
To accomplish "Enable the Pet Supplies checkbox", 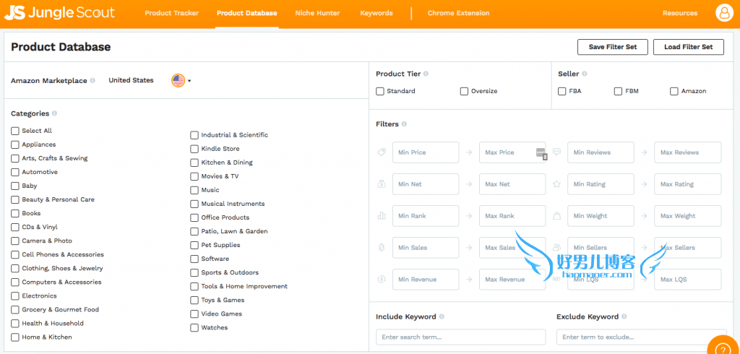I will pos(194,245).
